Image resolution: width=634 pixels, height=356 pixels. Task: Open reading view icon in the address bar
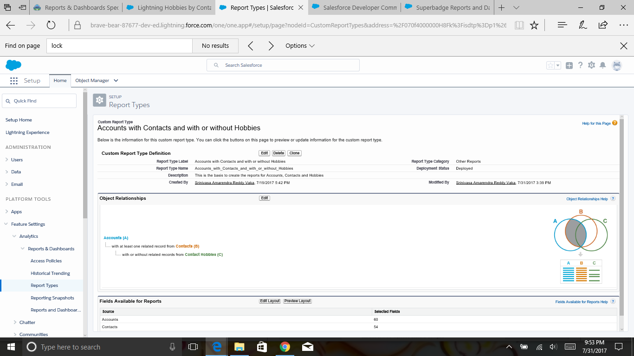[x=519, y=25]
